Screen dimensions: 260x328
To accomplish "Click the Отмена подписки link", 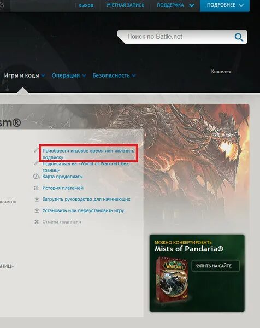I will pyautogui.click(x=62, y=222).
